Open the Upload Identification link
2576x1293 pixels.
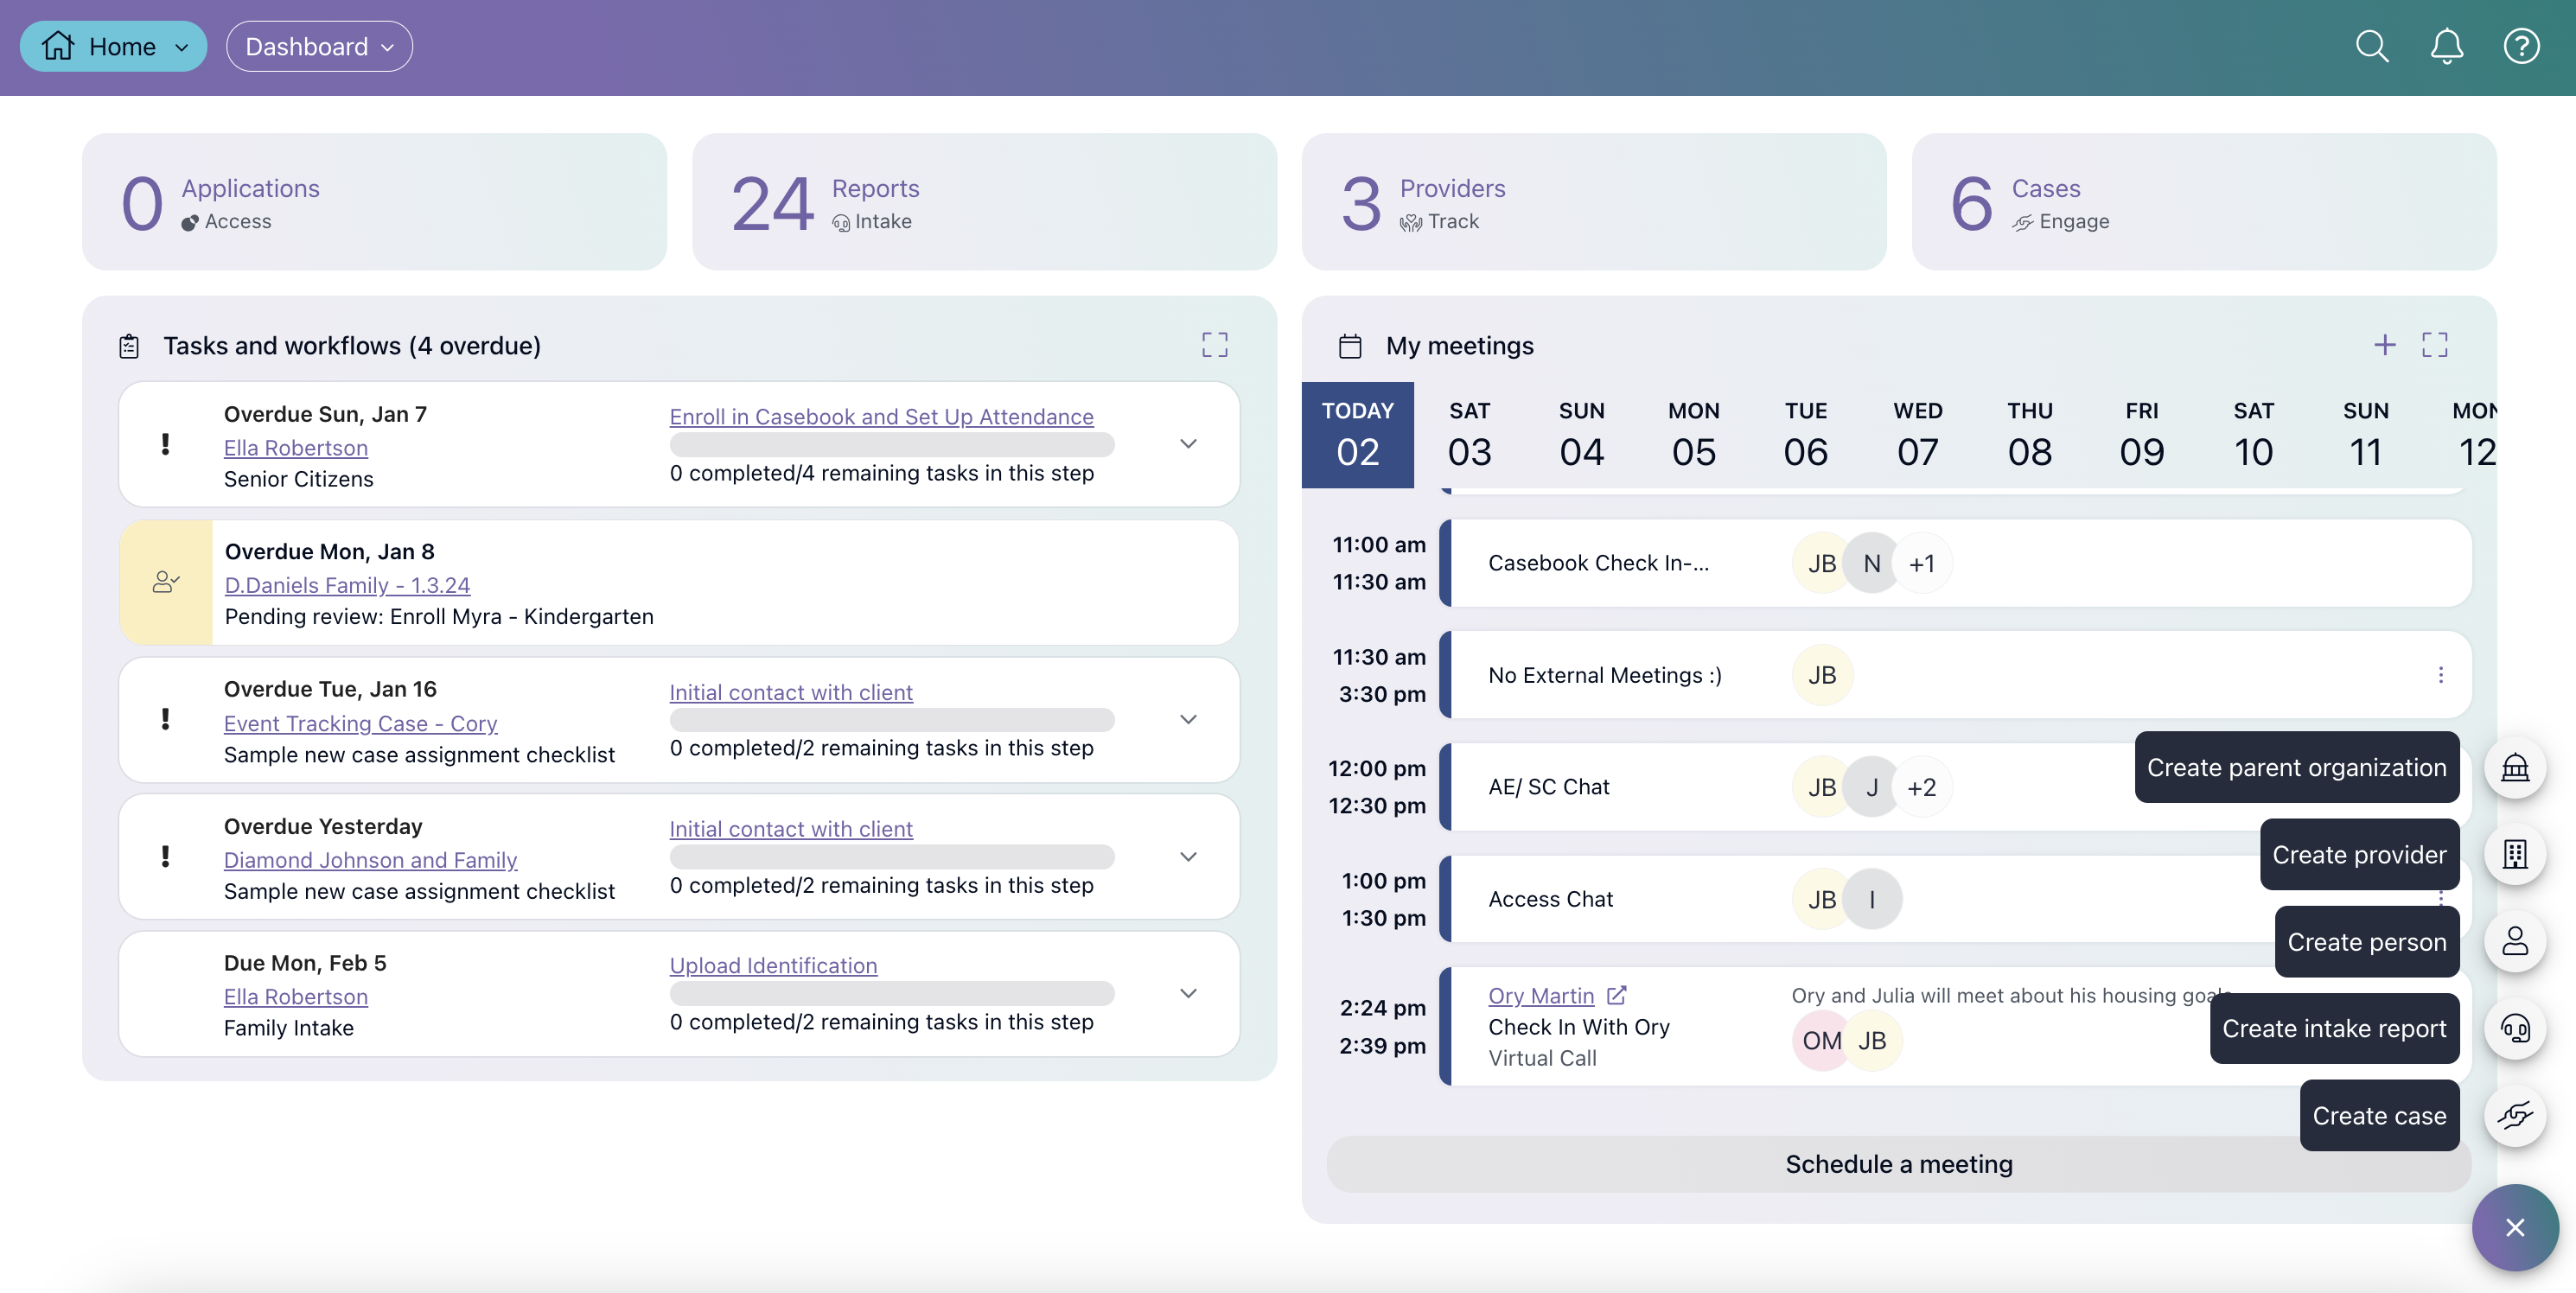(772, 965)
